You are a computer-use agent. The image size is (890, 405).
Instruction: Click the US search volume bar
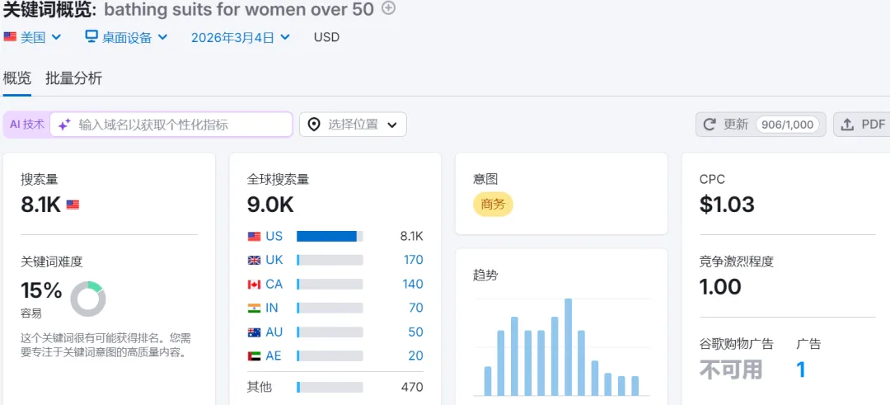(x=329, y=236)
